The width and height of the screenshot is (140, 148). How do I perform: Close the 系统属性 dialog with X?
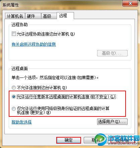tap(130, 4)
